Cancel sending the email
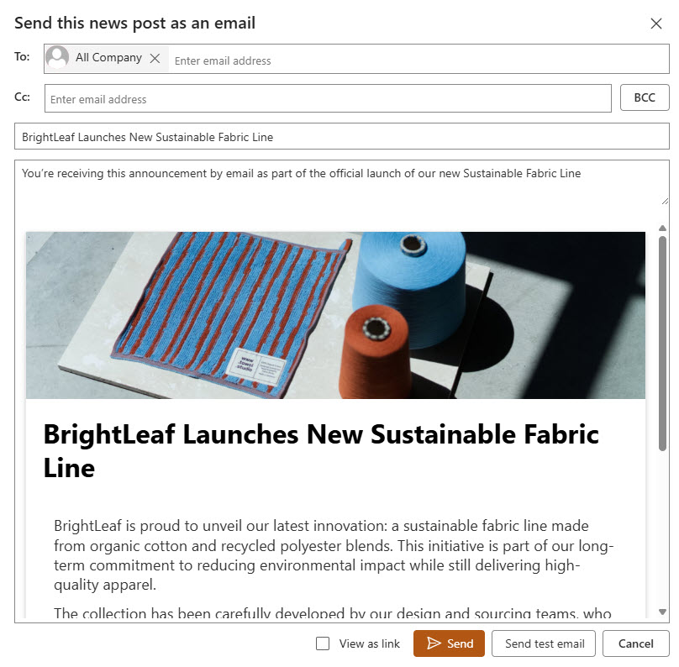The height and width of the screenshot is (667, 679). point(635,643)
